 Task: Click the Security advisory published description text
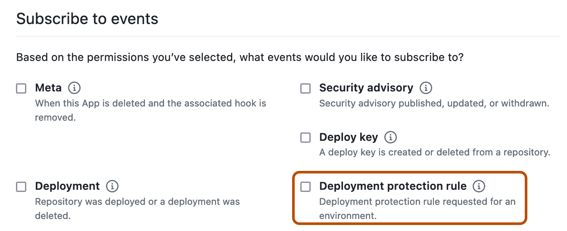[x=434, y=103]
